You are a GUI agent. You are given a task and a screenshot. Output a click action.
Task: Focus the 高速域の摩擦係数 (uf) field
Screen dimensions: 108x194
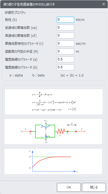[x=65, y=35]
